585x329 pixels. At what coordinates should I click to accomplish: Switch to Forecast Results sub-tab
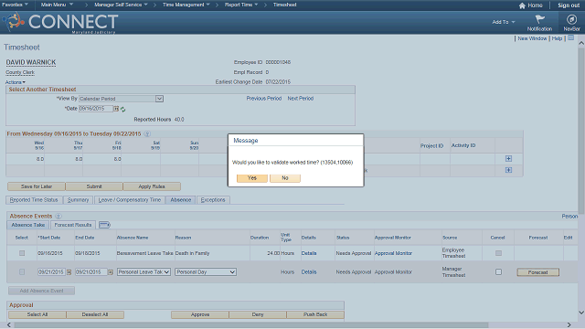pyautogui.click(x=73, y=225)
